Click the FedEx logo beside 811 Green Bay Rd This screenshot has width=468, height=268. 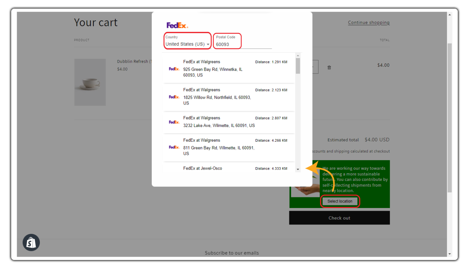(174, 147)
